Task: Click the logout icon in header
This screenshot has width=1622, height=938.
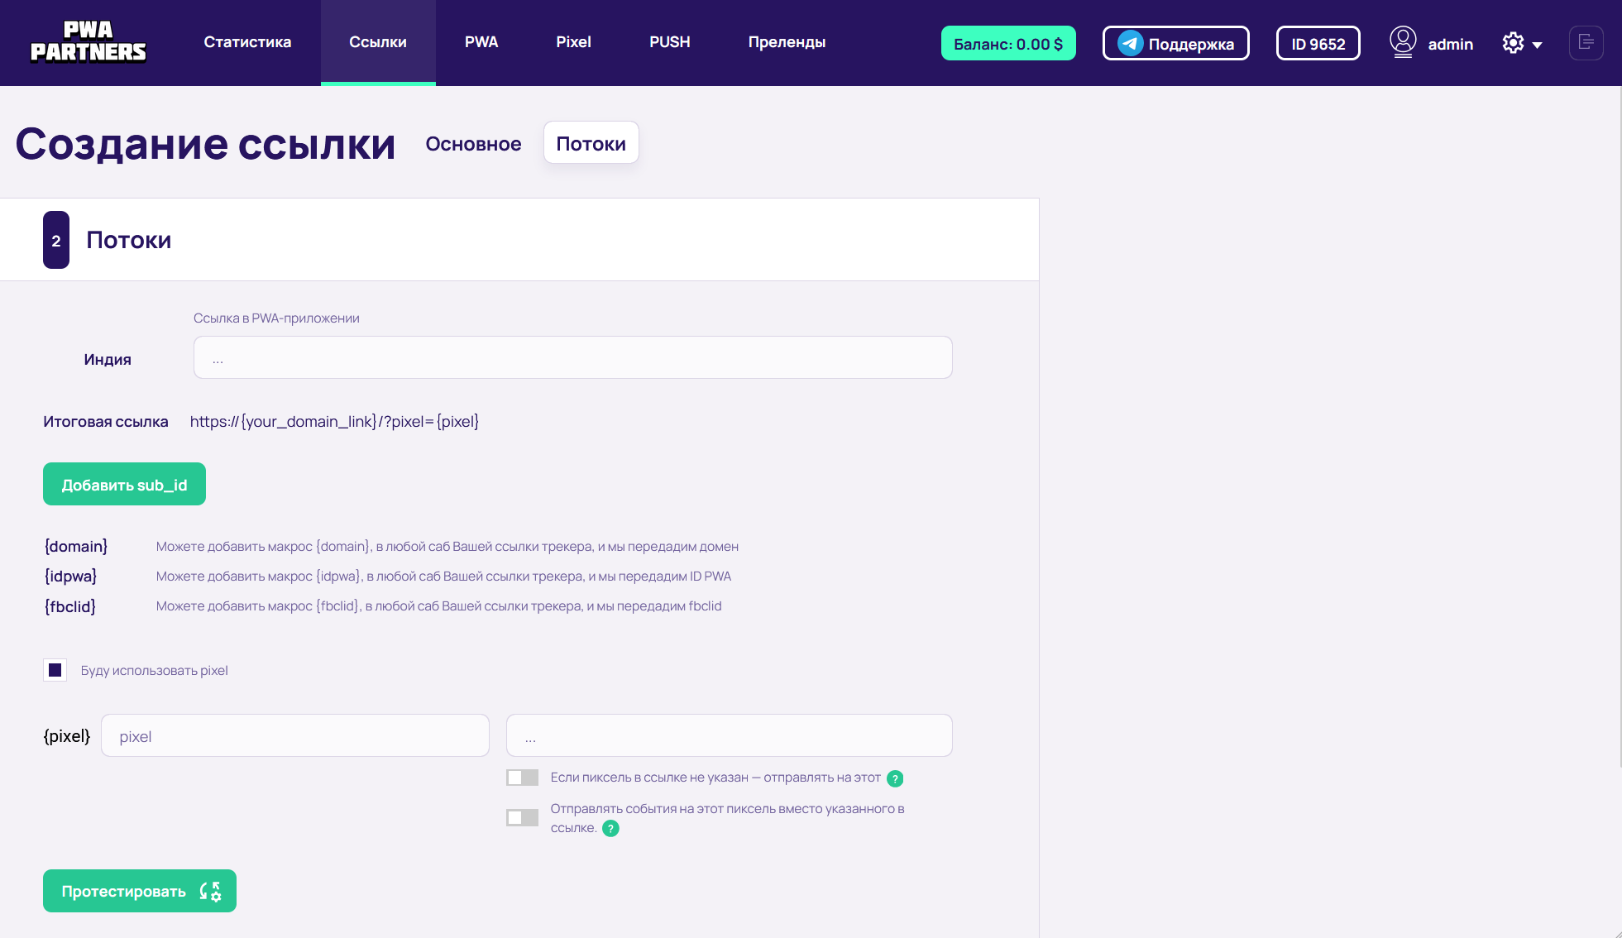Action: click(1586, 42)
